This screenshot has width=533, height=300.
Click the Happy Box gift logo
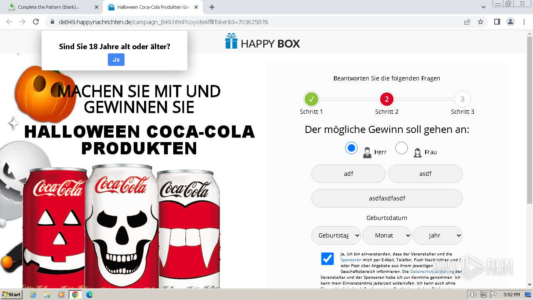pyautogui.click(x=263, y=42)
